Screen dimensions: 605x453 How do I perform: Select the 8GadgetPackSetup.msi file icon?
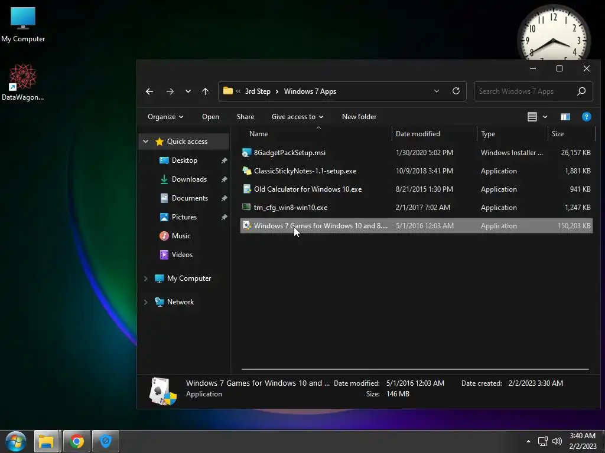click(246, 153)
